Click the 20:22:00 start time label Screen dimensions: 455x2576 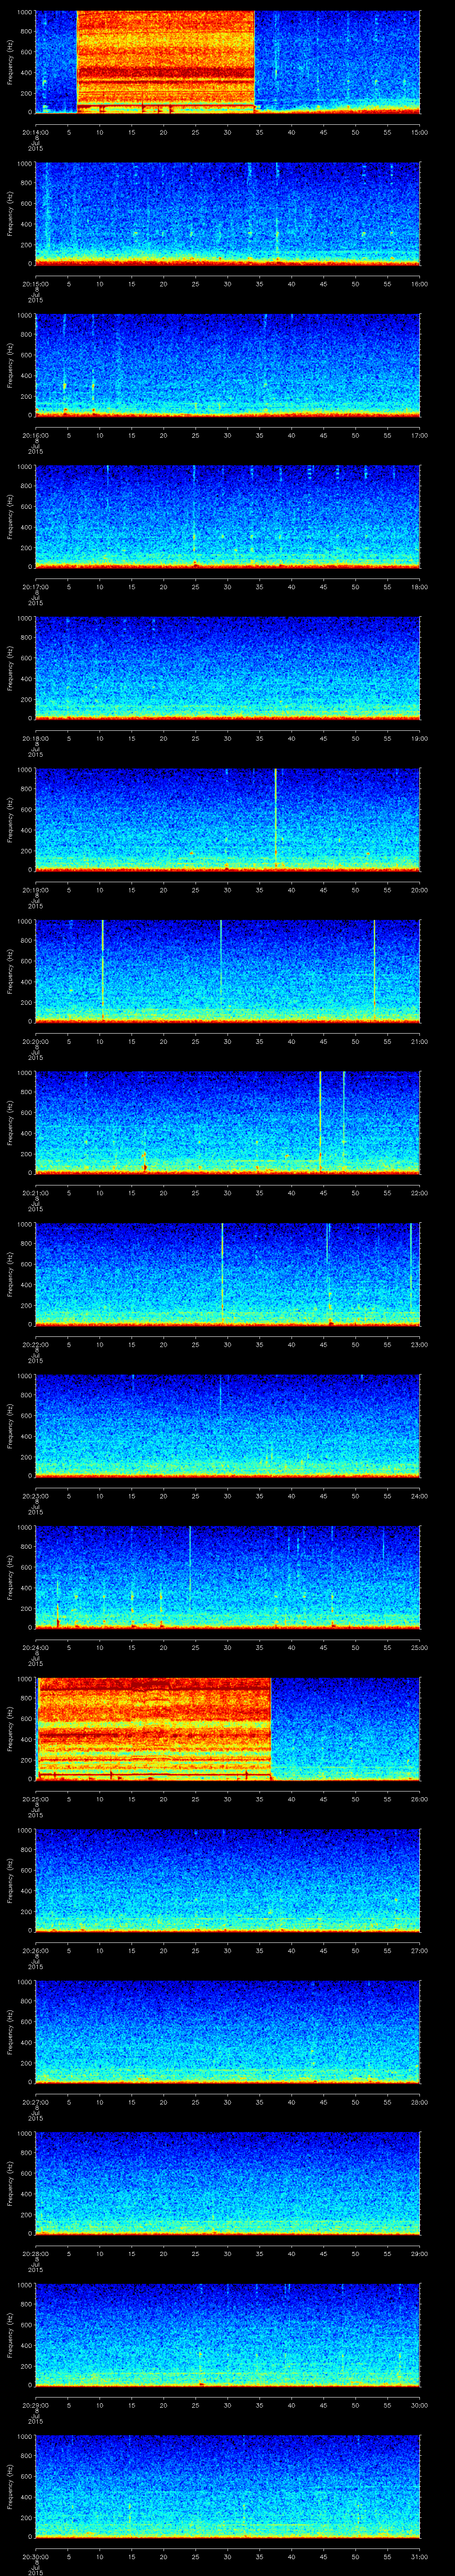35,1344
